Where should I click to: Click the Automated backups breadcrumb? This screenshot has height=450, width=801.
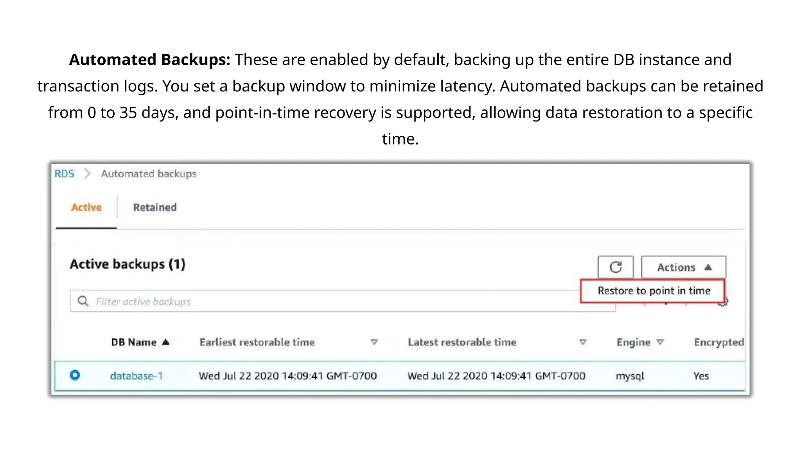[149, 174]
